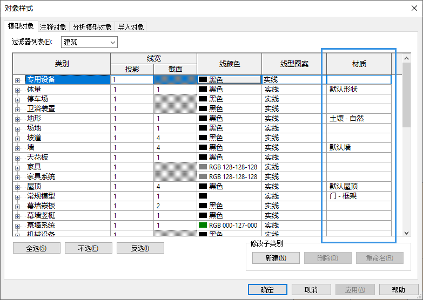Select the 默认屋顶 material cell

point(359,186)
